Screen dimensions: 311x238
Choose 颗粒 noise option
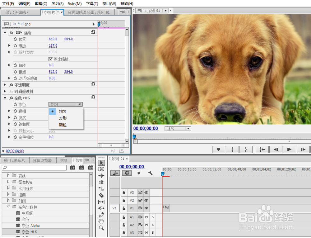click(63, 125)
